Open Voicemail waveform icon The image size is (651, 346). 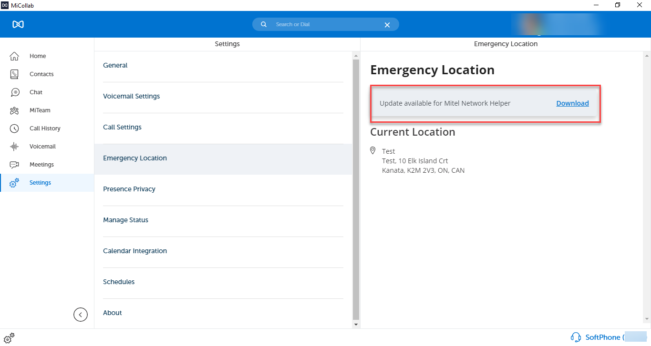[14, 147]
